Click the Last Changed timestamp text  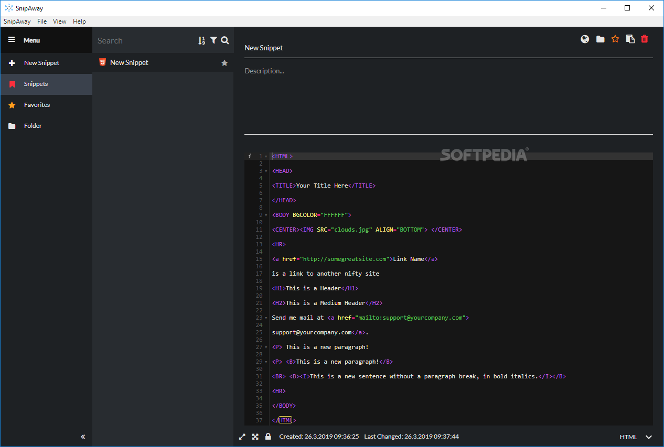point(411,437)
